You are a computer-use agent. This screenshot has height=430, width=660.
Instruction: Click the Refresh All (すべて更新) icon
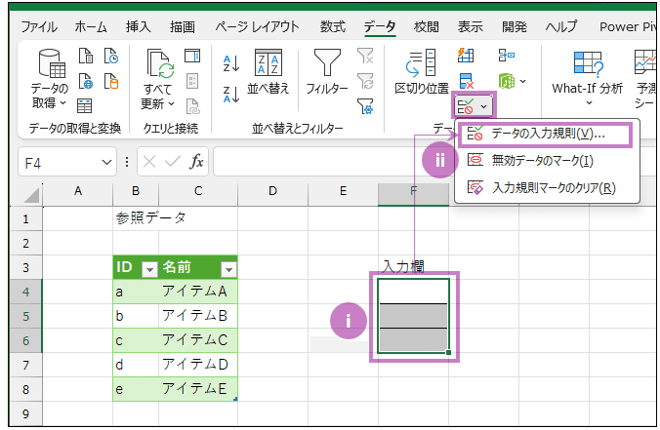[x=160, y=64]
